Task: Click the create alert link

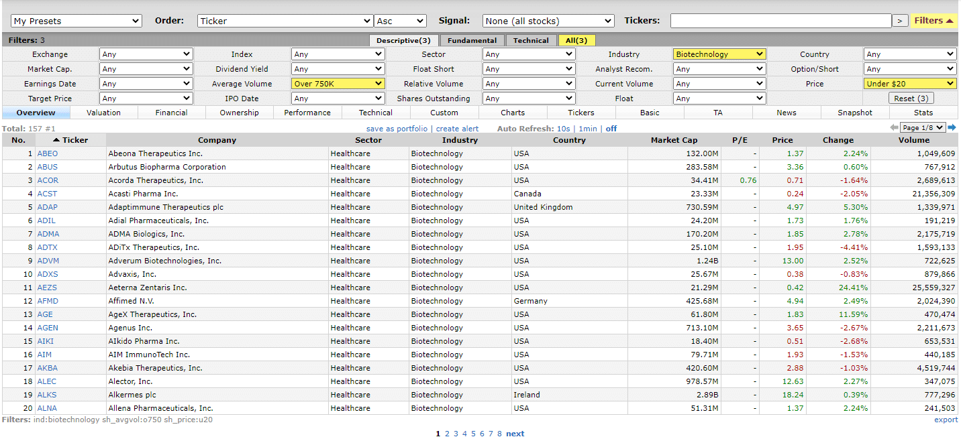Action: (458, 129)
